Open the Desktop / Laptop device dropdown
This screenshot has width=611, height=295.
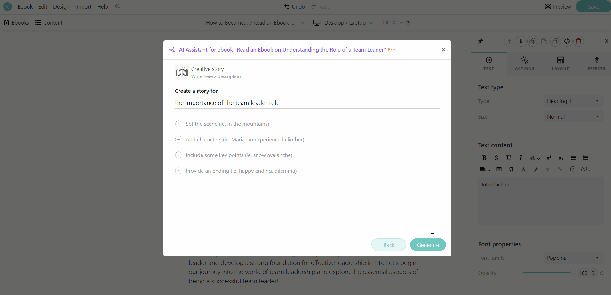(343, 23)
